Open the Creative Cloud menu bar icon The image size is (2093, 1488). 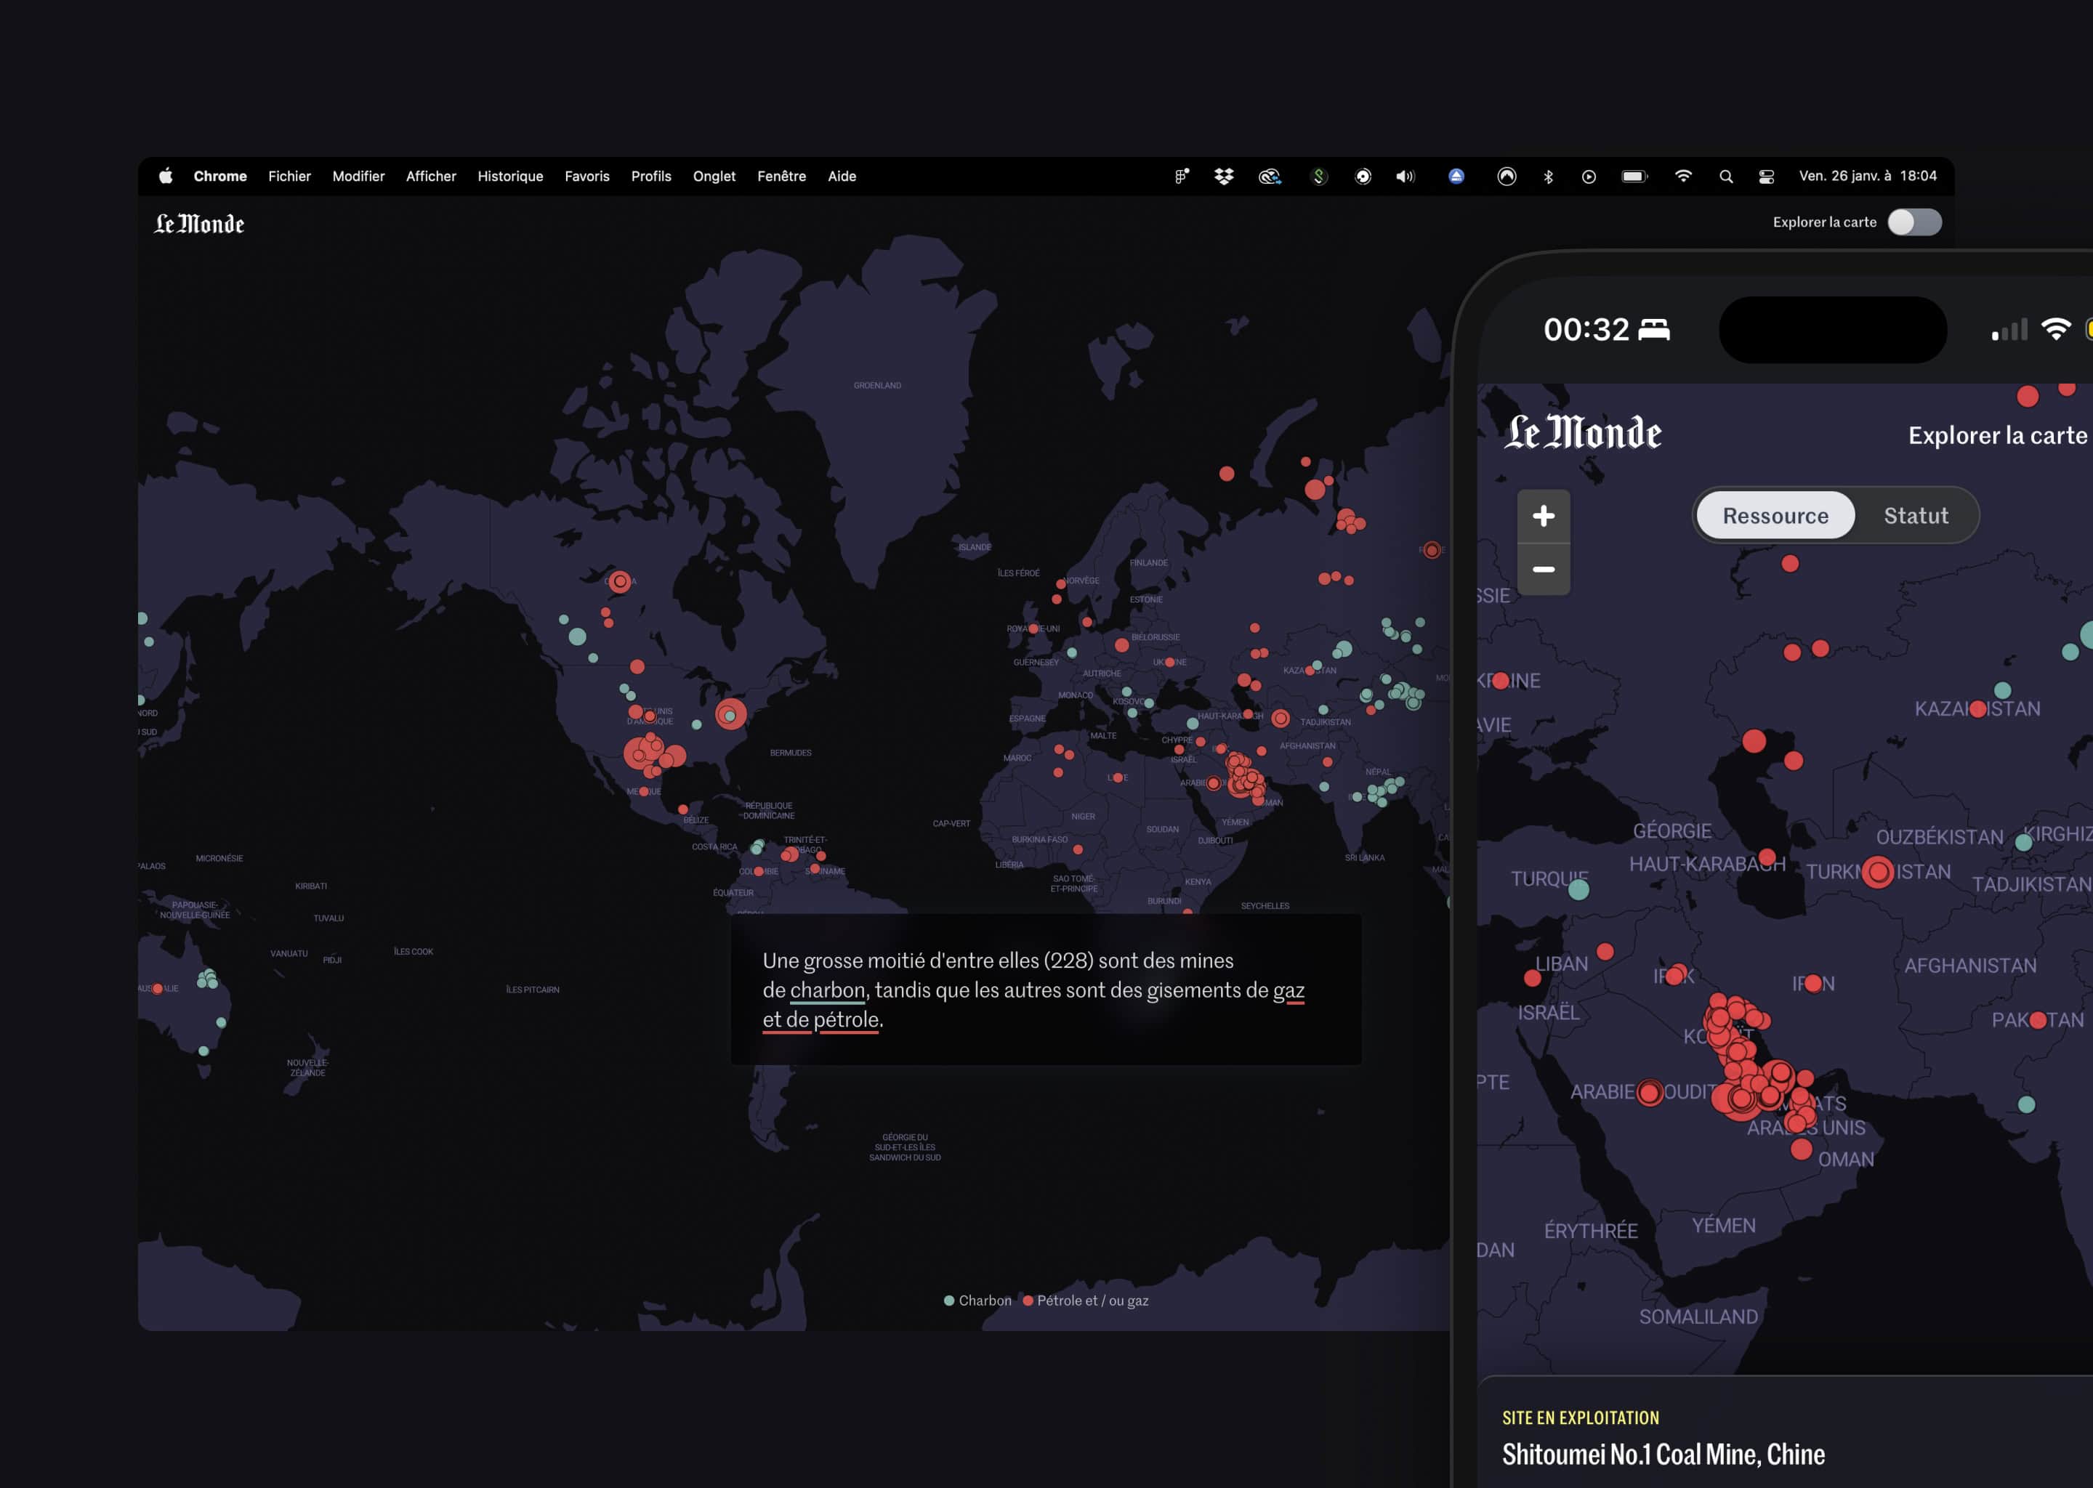(x=1269, y=176)
